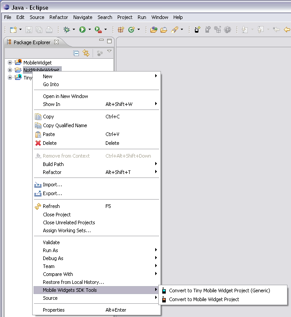291x317 pixels.
Task: Choose Copy Qualified Name
Action: (x=97, y=125)
